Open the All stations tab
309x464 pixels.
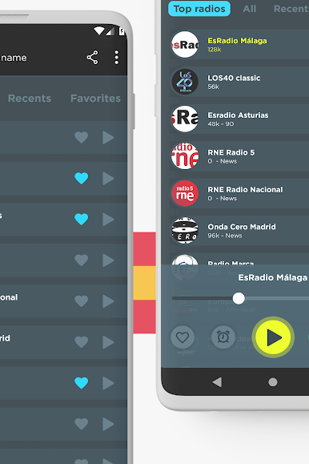click(x=250, y=9)
